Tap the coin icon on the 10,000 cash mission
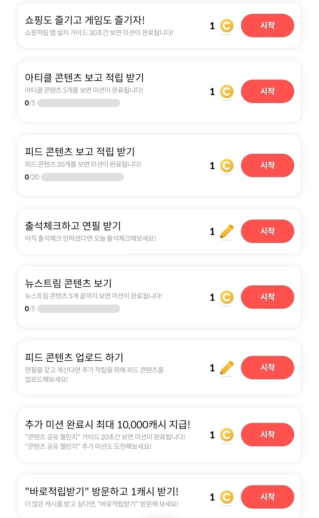 (227, 435)
